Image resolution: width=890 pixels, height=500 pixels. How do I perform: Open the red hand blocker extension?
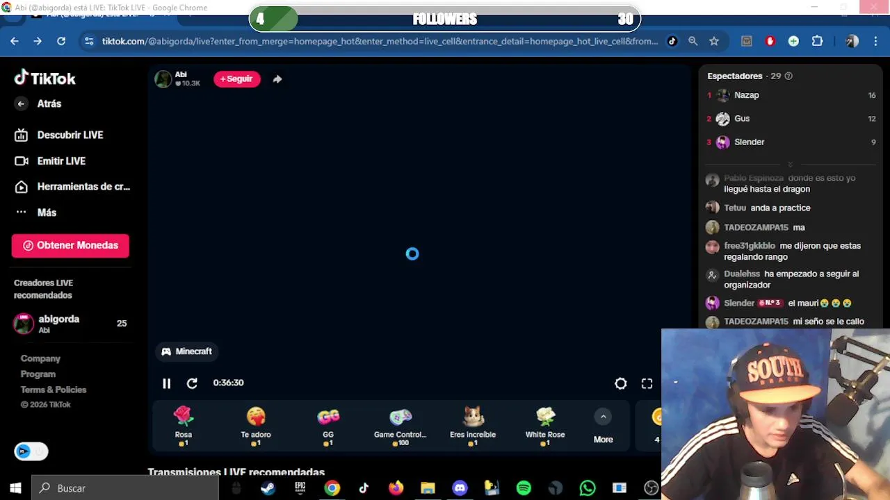coord(770,42)
